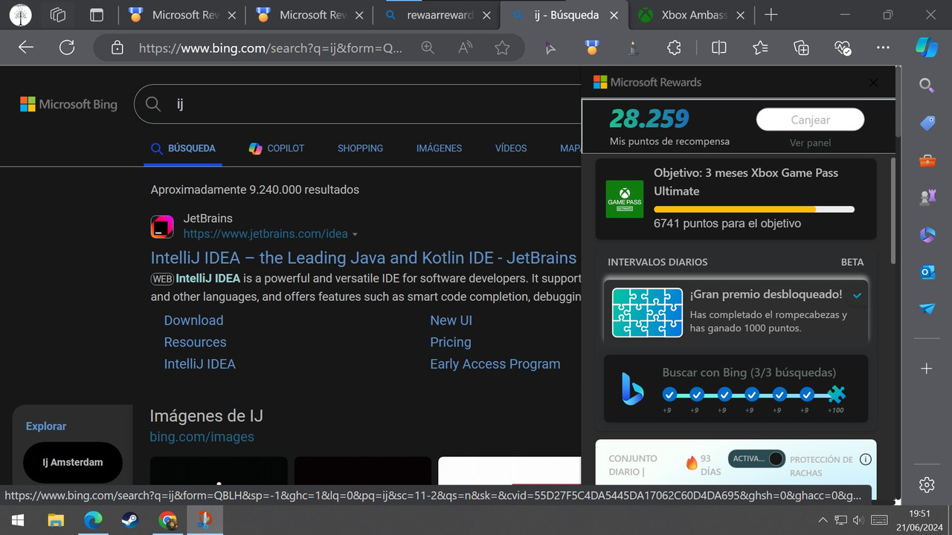This screenshot has height=535, width=952.
Task: Click the Xbox Game Pass goal progress bar
Action: pyautogui.click(x=754, y=209)
